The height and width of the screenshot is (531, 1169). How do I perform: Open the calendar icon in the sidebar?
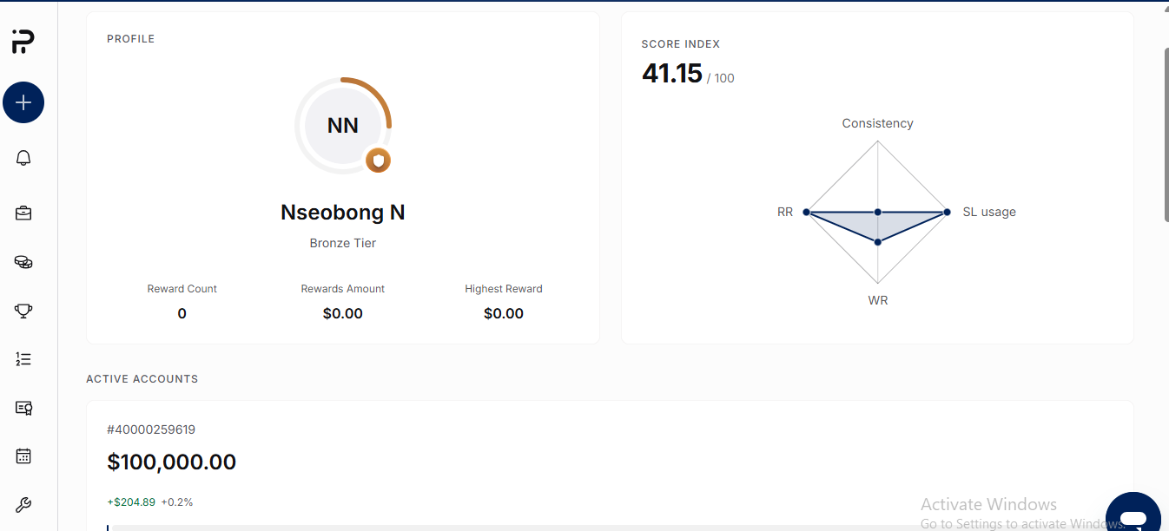(x=23, y=456)
